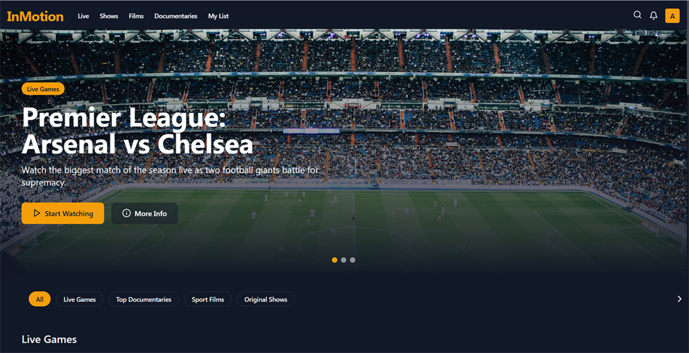Choose the Original Shows filter chip

(x=266, y=299)
